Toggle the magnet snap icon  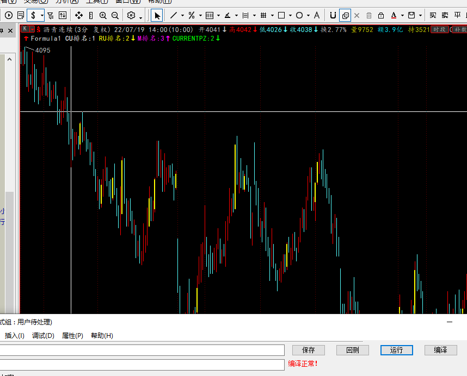tap(333, 15)
